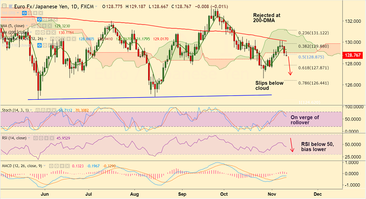Toggle visibility of MA (5, close)

click(33, 26)
